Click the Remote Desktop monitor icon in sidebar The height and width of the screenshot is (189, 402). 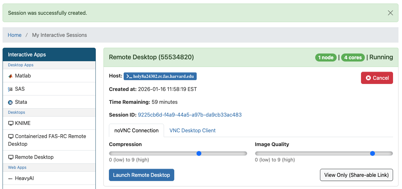point(11,157)
